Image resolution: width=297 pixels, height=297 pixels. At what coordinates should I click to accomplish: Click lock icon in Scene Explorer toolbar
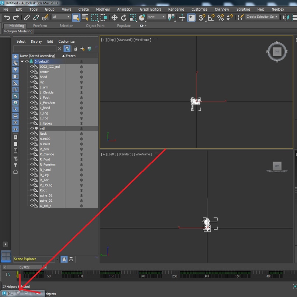pyautogui.click(x=76, y=49)
